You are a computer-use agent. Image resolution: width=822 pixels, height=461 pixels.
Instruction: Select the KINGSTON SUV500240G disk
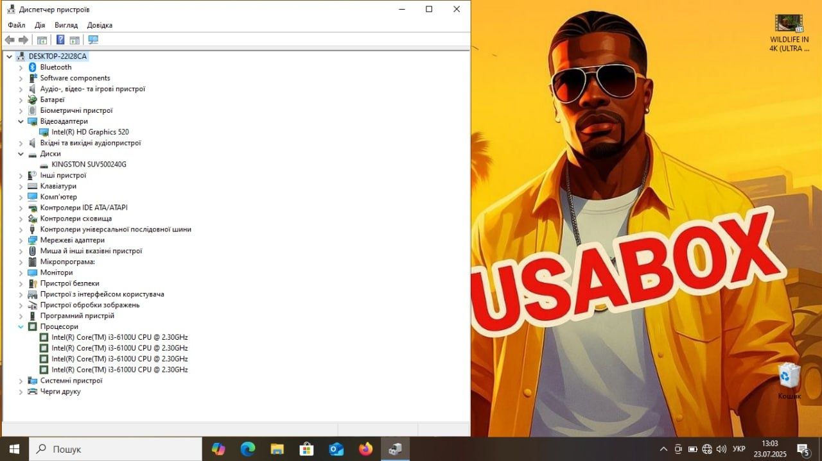point(89,164)
